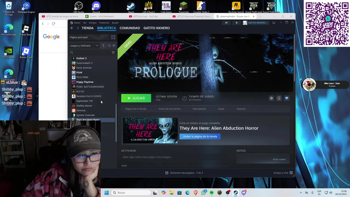Open game settings gear icon
The width and height of the screenshot is (350, 197).
pyautogui.click(x=271, y=98)
